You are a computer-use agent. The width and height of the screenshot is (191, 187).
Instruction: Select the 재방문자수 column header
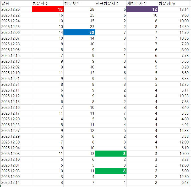click(142, 3)
